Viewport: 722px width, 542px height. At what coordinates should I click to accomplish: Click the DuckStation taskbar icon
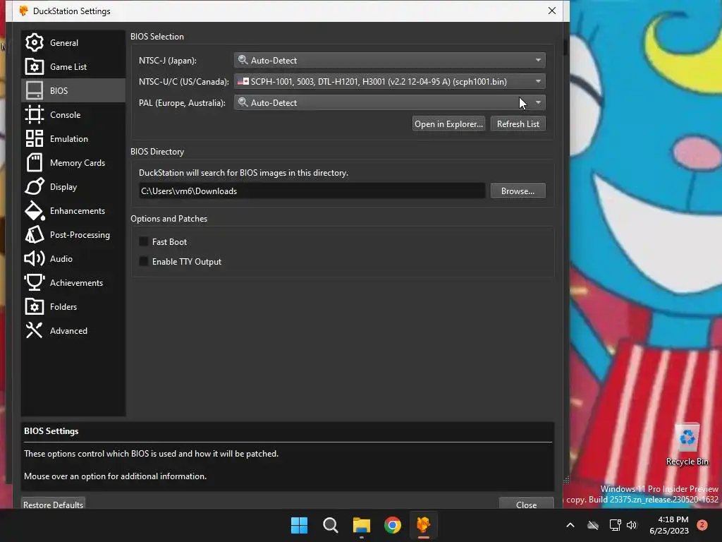[x=424, y=525]
